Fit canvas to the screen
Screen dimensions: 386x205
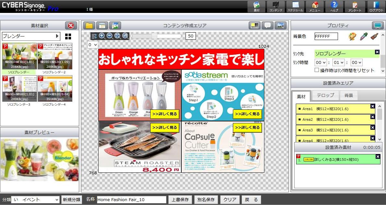click(x=117, y=36)
